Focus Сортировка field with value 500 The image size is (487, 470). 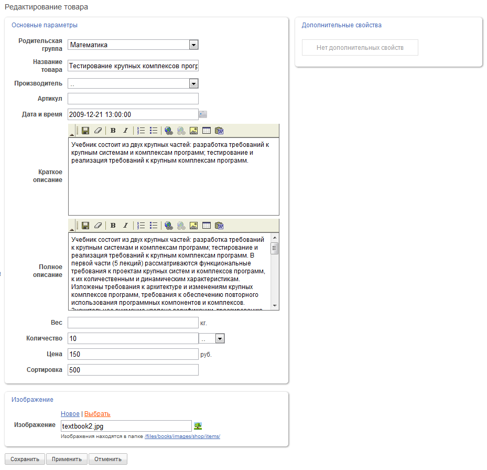133,370
